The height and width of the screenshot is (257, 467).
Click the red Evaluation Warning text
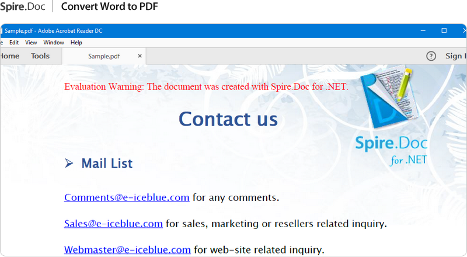click(x=206, y=87)
